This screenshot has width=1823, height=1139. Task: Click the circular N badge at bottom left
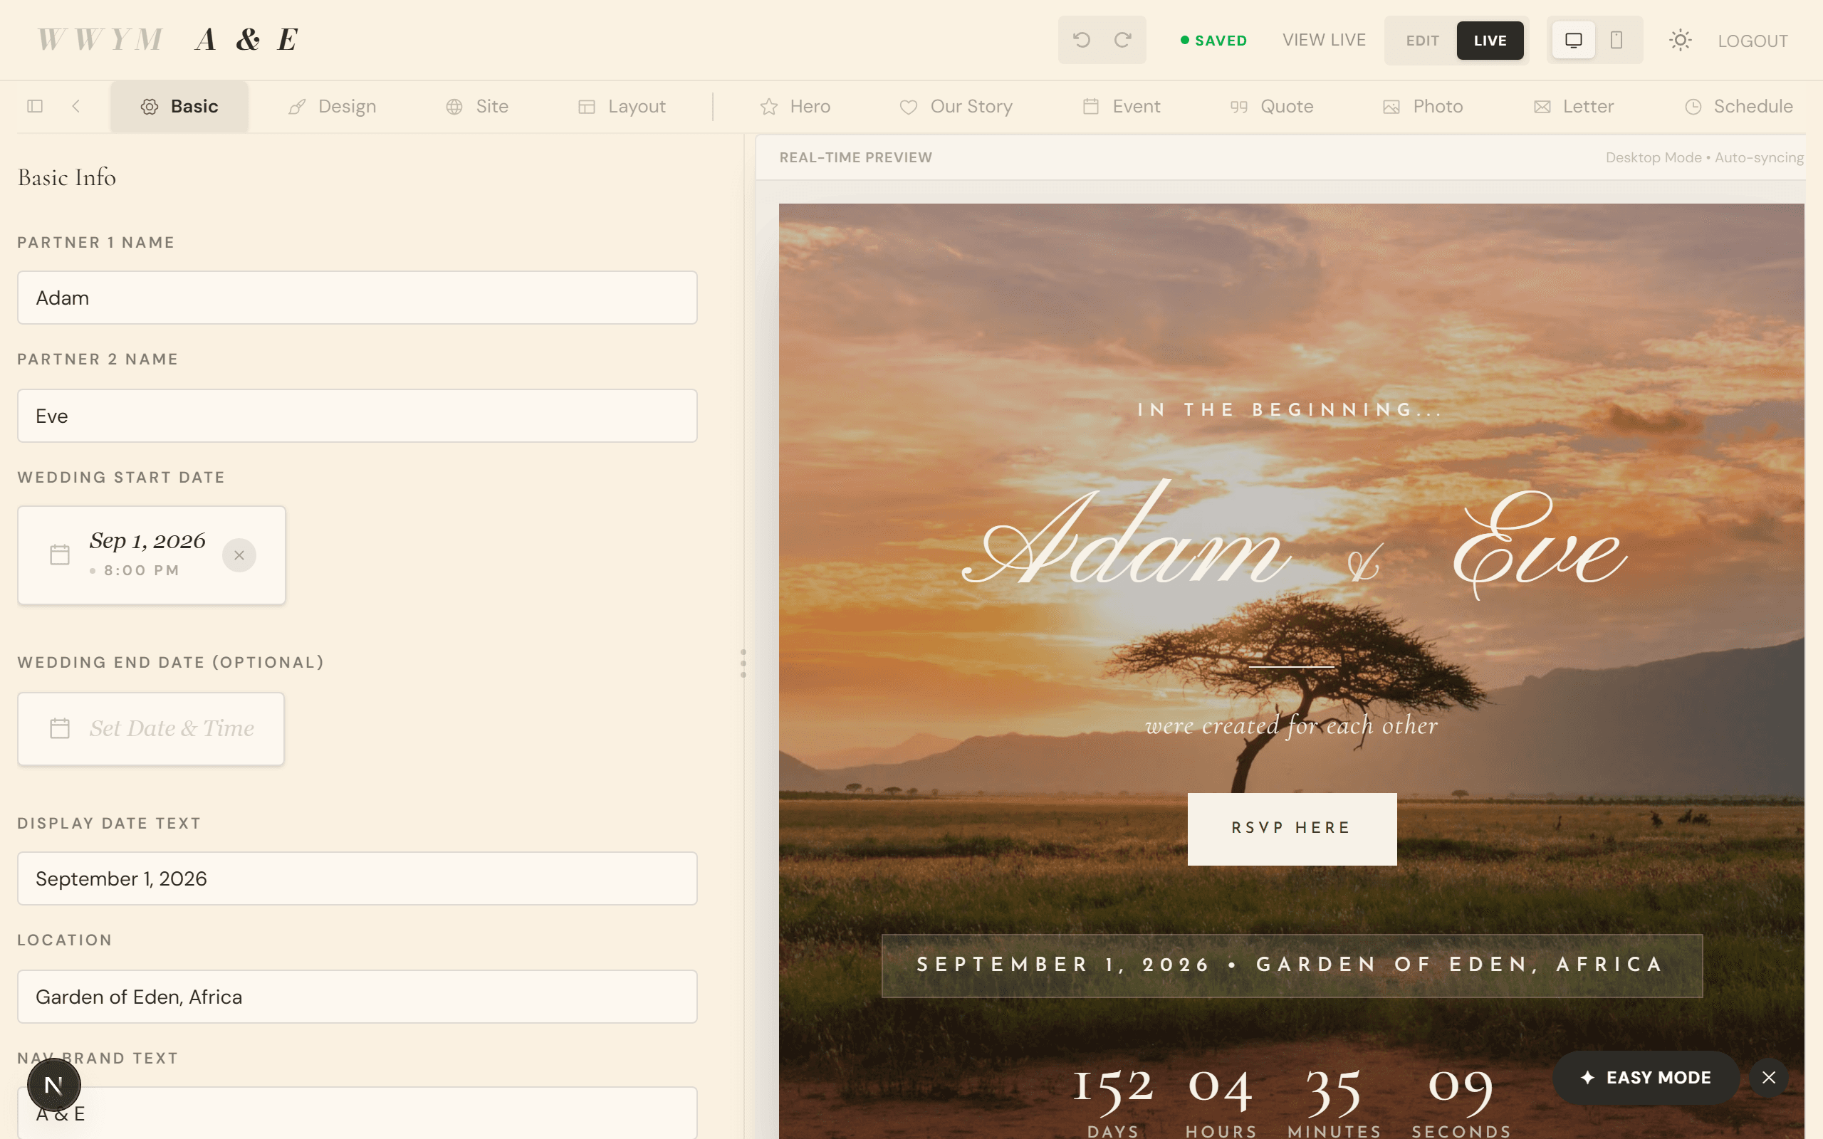click(53, 1084)
